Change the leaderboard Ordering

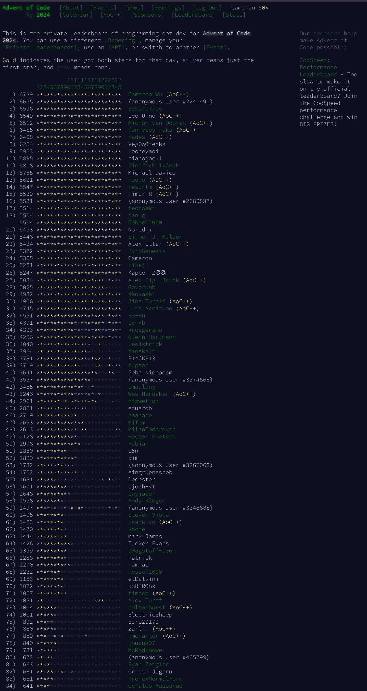pyautogui.click(x=121, y=40)
